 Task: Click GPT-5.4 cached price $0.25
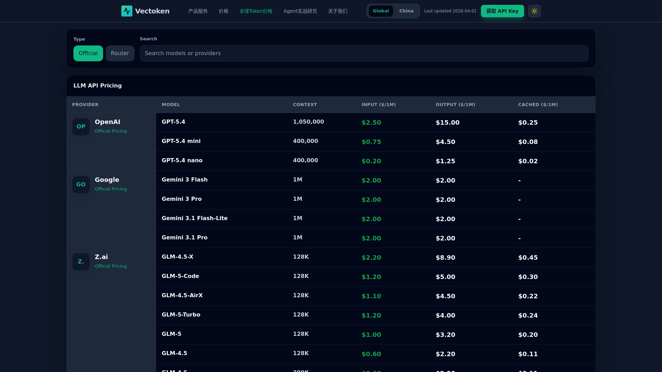(528, 123)
